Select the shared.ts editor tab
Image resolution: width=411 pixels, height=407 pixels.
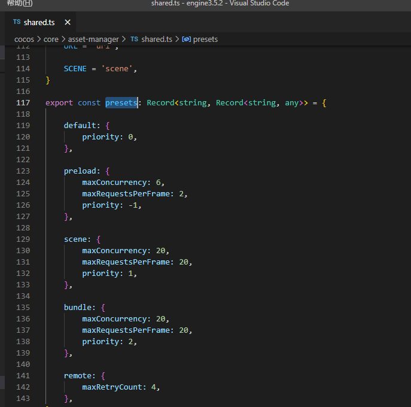[x=39, y=22]
